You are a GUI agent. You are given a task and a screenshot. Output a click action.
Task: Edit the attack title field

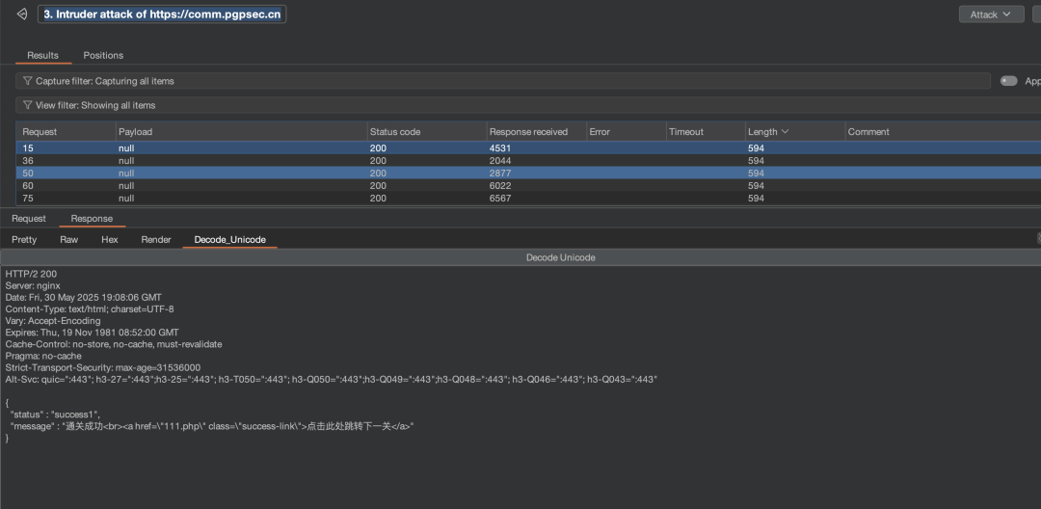162,14
